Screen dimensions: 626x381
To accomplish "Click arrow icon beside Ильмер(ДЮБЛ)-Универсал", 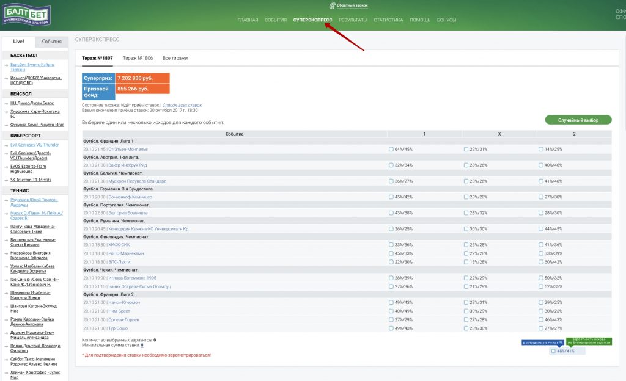I will click(x=6, y=78).
